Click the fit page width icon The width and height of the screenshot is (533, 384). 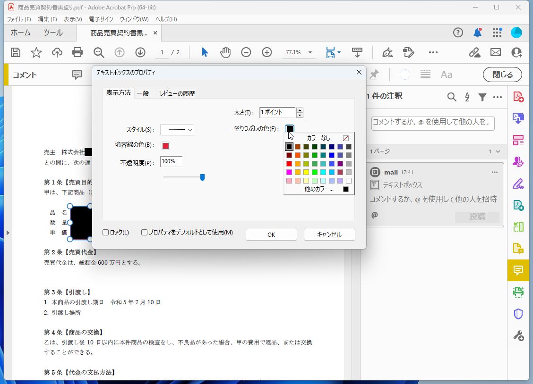click(x=330, y=52)
